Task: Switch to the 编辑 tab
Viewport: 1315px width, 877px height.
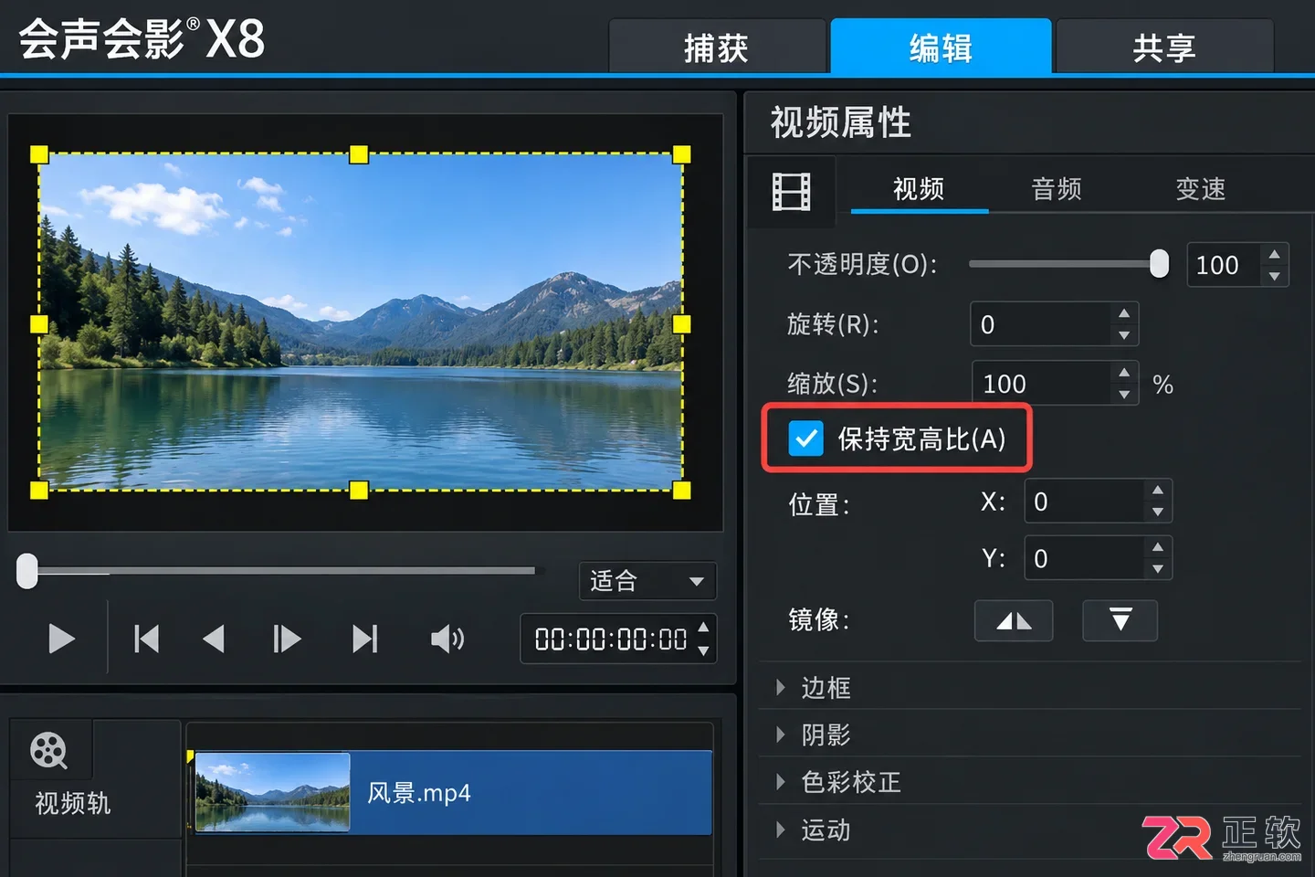Action: pos(941,47)
